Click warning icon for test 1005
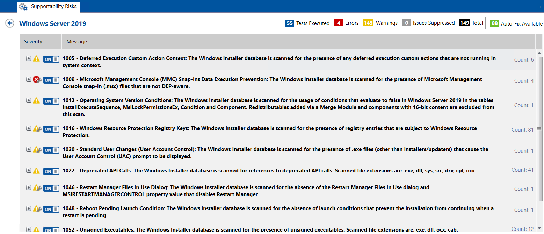 pos(36,59)
